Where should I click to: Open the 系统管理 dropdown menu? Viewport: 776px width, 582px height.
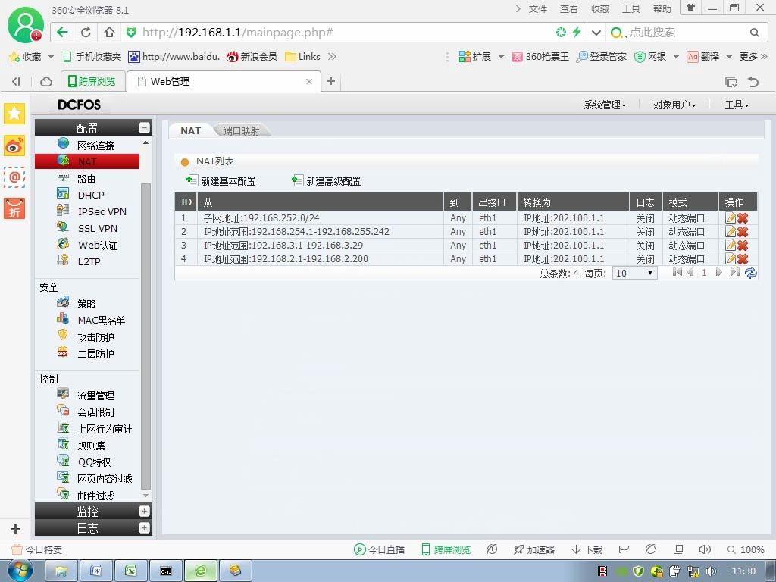pos(605,105)
